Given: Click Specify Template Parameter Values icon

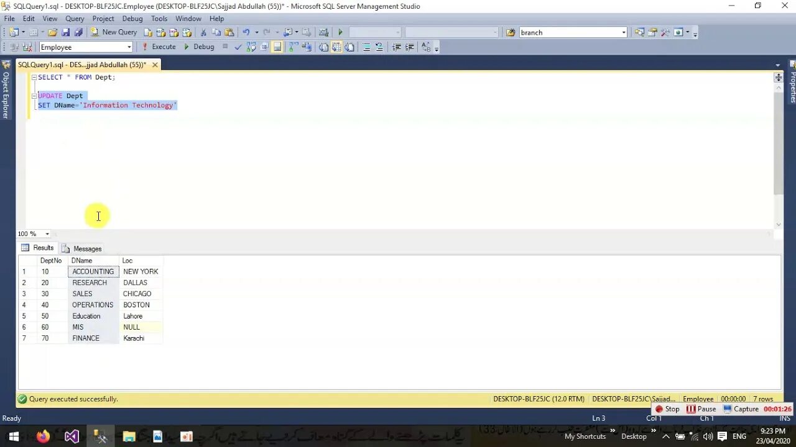Looking at the screenshot, I should (426, 47).
